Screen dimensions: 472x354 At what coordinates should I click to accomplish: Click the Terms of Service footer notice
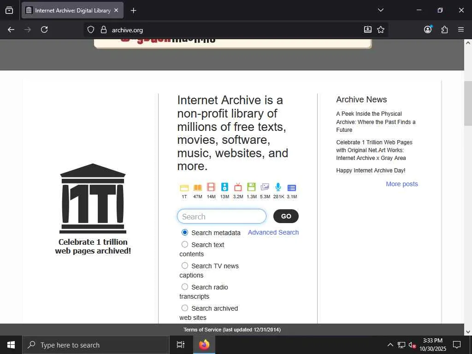click(232, 330)
